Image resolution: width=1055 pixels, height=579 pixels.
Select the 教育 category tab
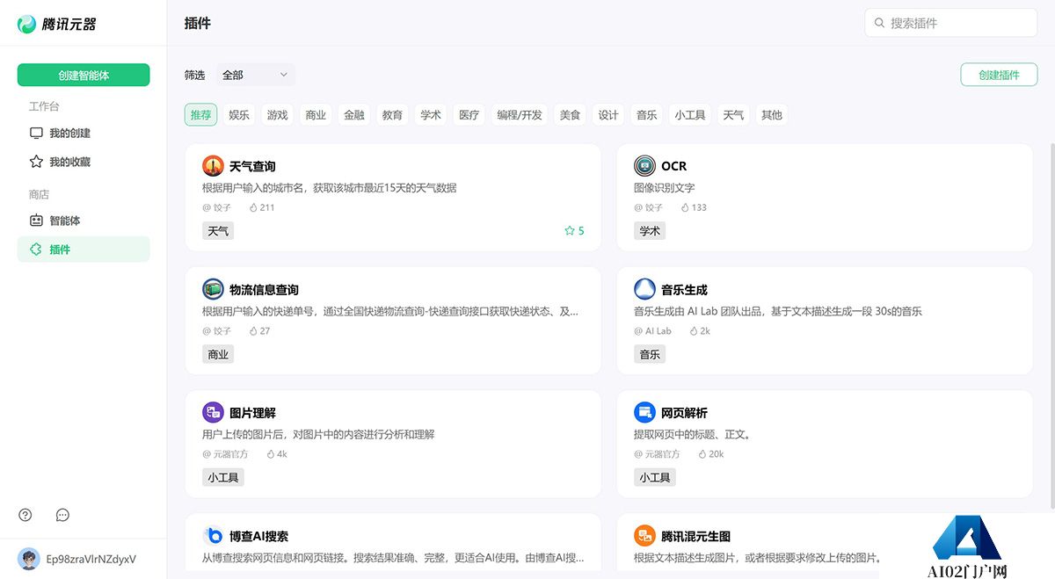(392, 115)
